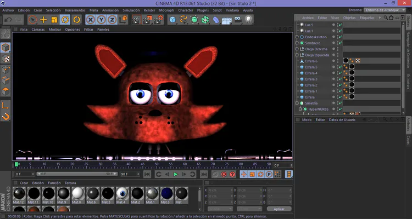
Task: Add a cube primitive object
Action: click(172, 20)
